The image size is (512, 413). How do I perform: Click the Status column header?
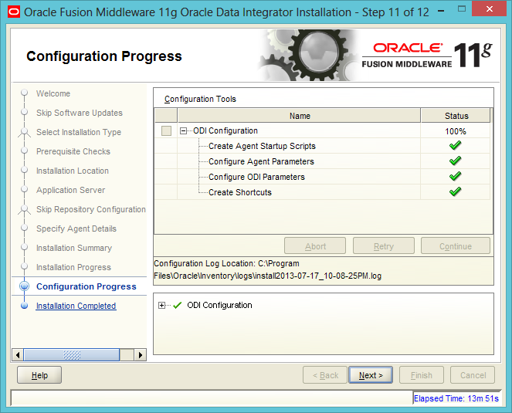(x=456, y=116)
